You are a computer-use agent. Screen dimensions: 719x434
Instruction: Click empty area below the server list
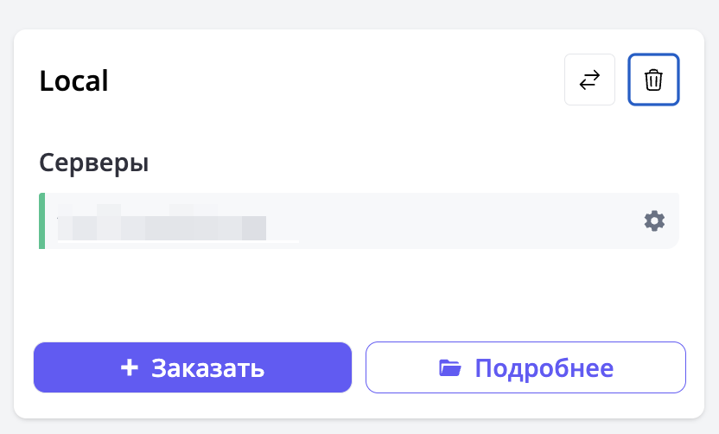(359, 292)
